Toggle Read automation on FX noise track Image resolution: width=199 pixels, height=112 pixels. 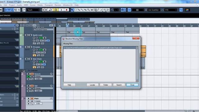click(x=41, y=50)
